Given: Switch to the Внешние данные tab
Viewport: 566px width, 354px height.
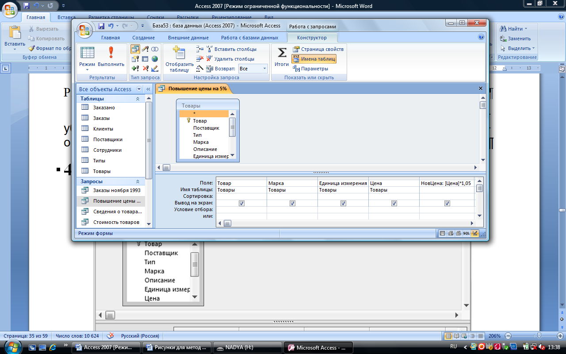Looking at the screenshot, I should click(x=188, y=38).
